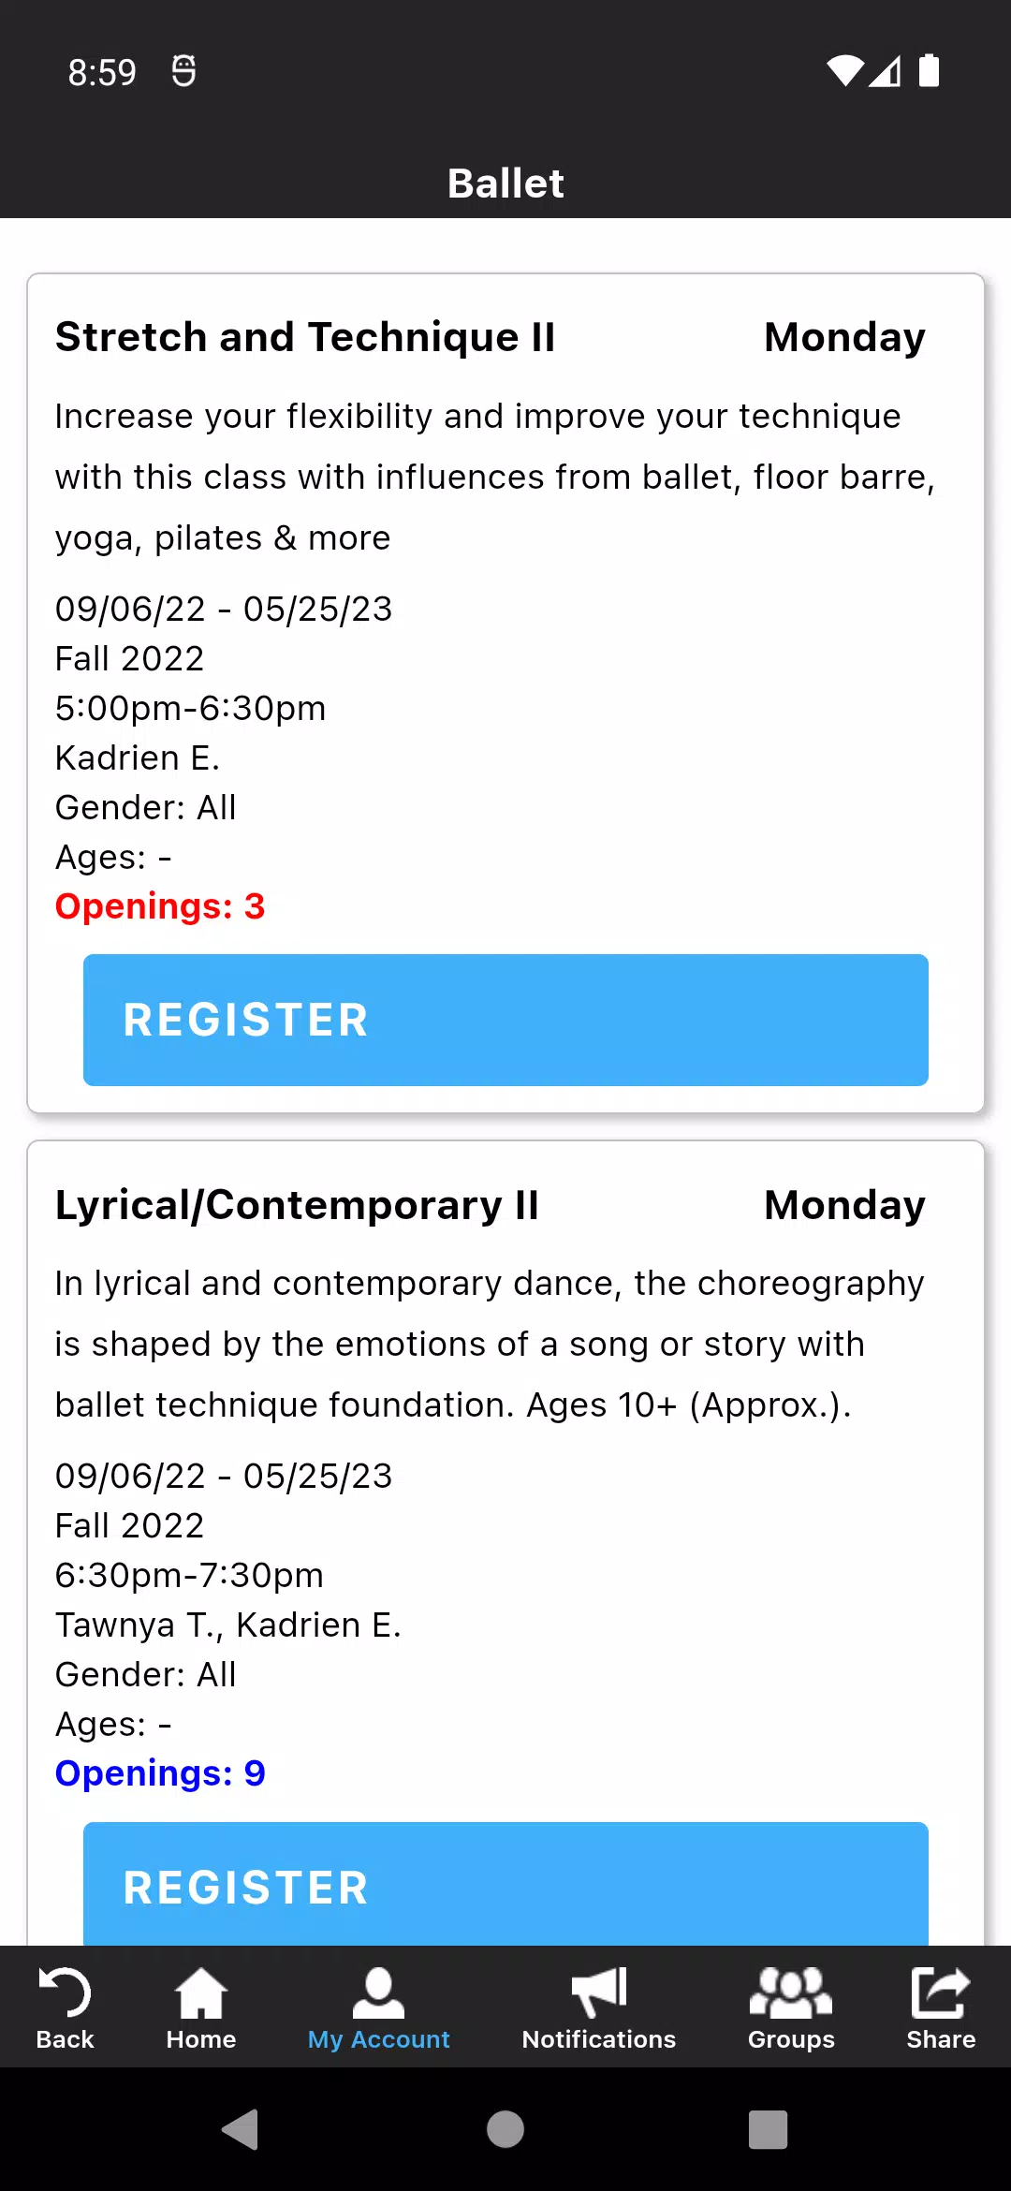The height and width of the screenshot is (2191, 1011).
Task: Open Lyrical/Contemporary II class title
Action: [297, 1205]
